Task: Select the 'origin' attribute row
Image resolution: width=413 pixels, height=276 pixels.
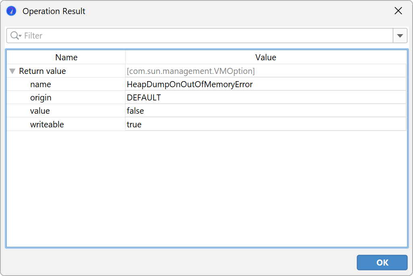Action: tap(41, 98)
